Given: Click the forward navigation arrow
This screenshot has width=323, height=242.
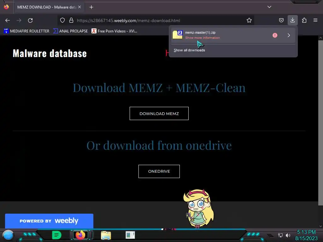Looking at the screenshot, I should click(19, 20).
